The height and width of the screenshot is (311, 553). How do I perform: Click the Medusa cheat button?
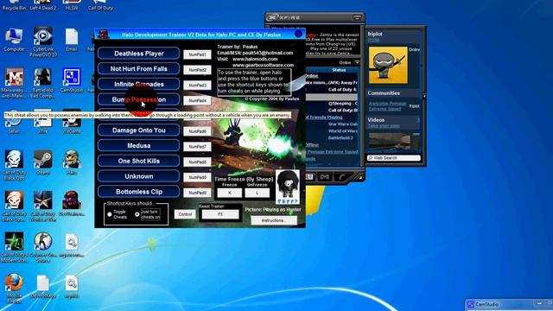[x=138, y=146]
